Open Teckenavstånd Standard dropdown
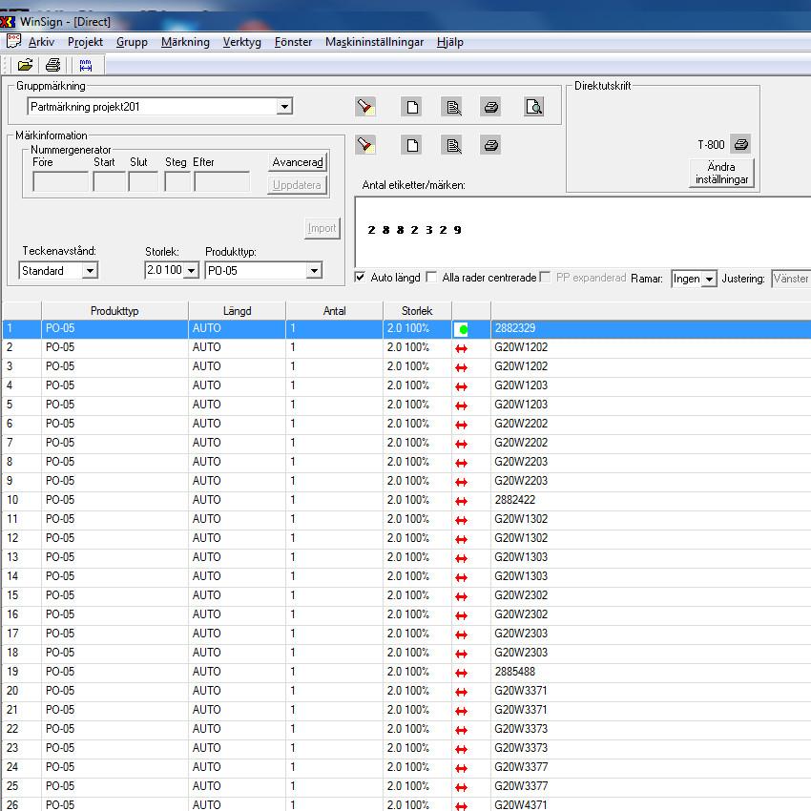The image size is (811, 811). click(x=90, y=271)
